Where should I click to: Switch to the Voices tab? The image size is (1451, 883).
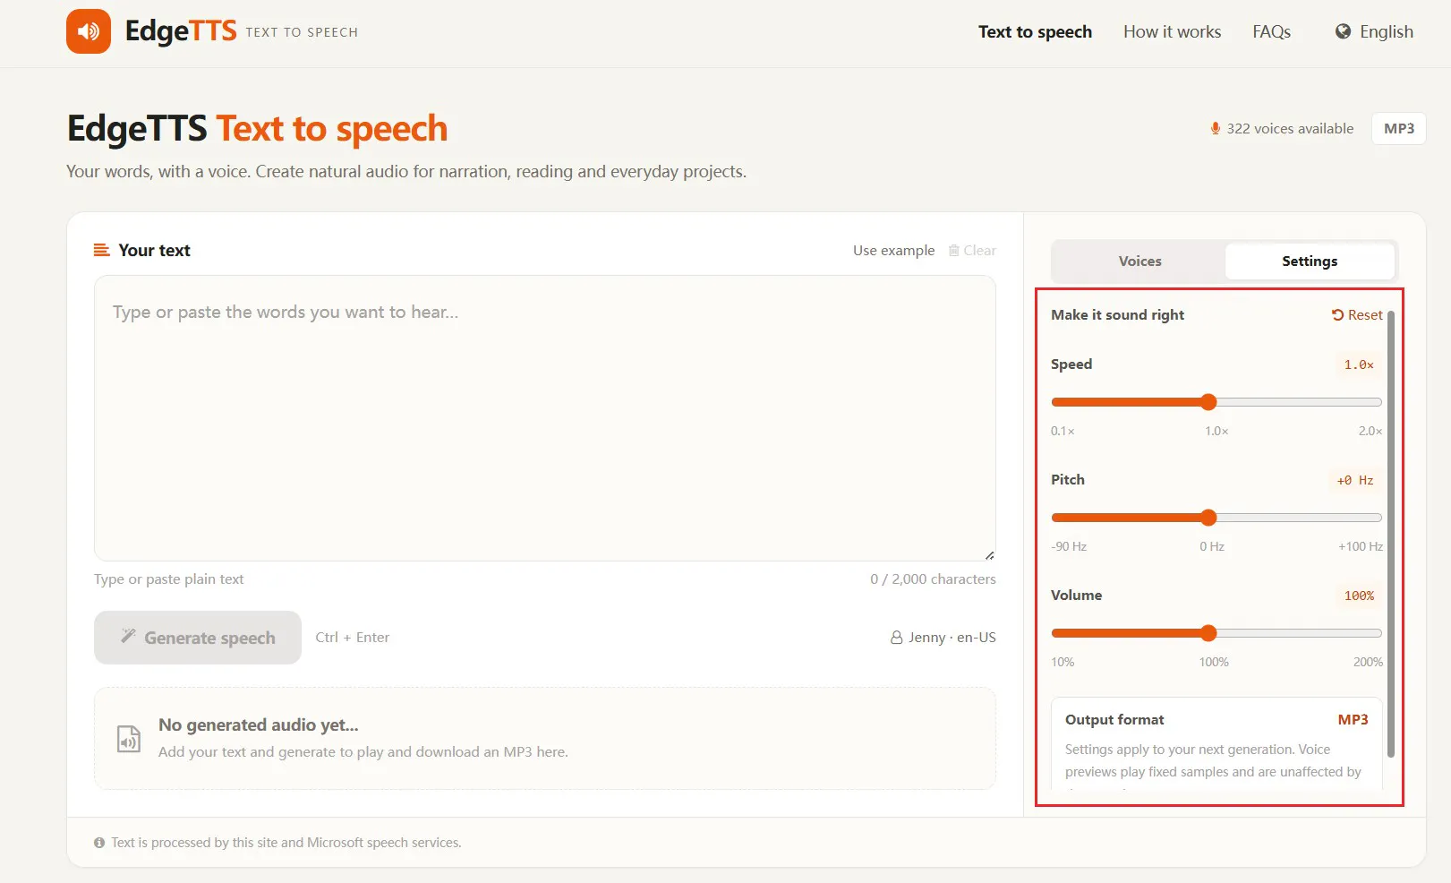click(x=1139, y=261)
